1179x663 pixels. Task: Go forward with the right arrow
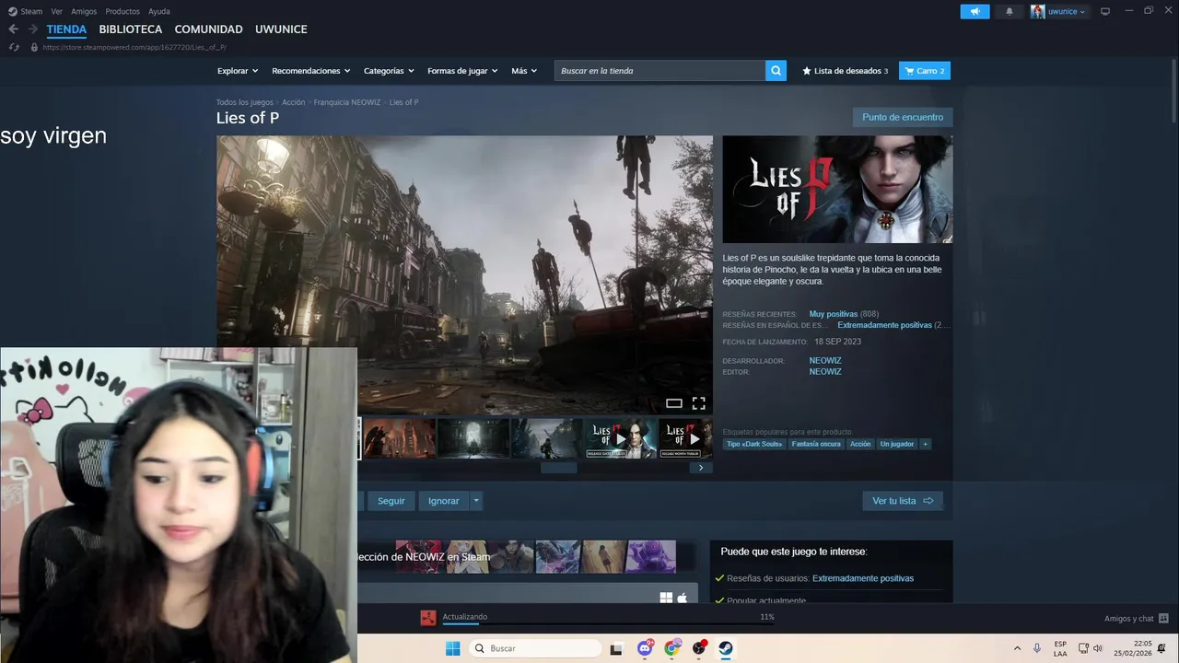pyautogui.click(x=33, y=29)
